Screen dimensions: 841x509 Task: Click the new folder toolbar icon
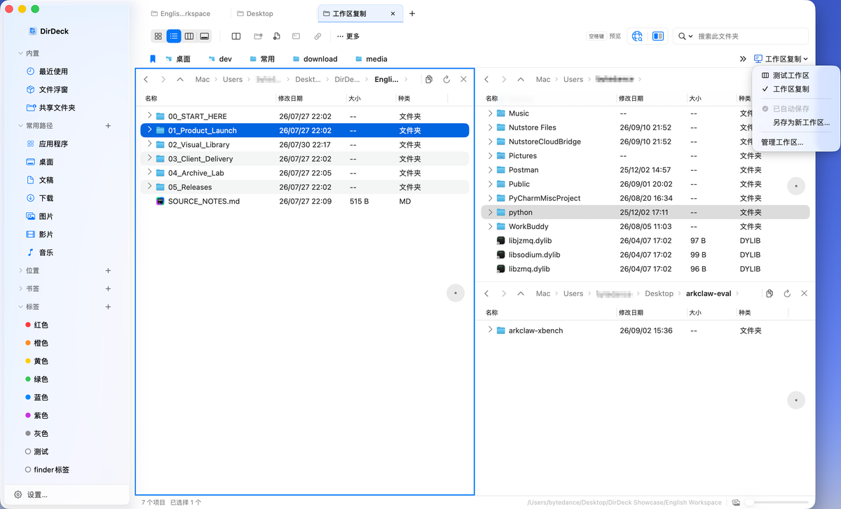[x=258, y=36]
